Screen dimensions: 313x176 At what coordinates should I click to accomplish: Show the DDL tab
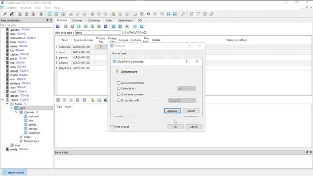click(140, 21)
